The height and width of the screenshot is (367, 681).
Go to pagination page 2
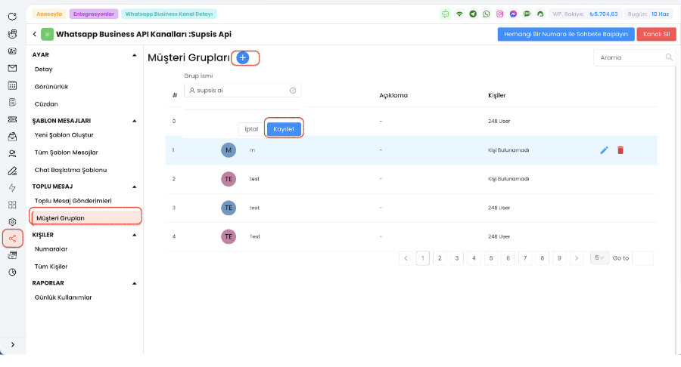coord(440,258)
